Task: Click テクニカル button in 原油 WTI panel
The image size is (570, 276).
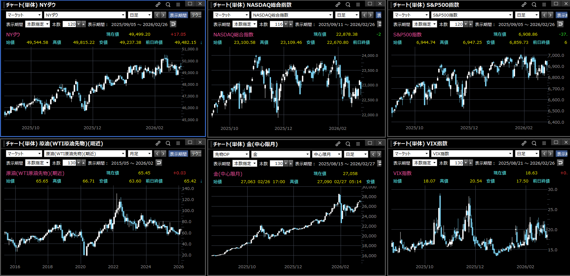Action: [196, 154]
